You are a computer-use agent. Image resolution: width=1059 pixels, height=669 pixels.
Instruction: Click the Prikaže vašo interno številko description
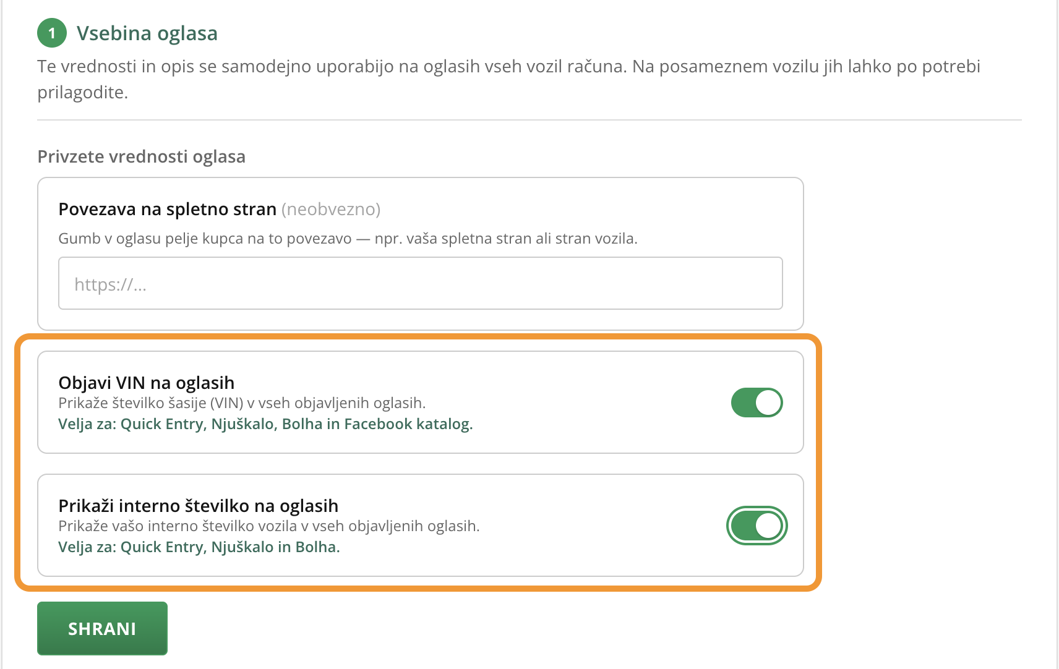269,526
